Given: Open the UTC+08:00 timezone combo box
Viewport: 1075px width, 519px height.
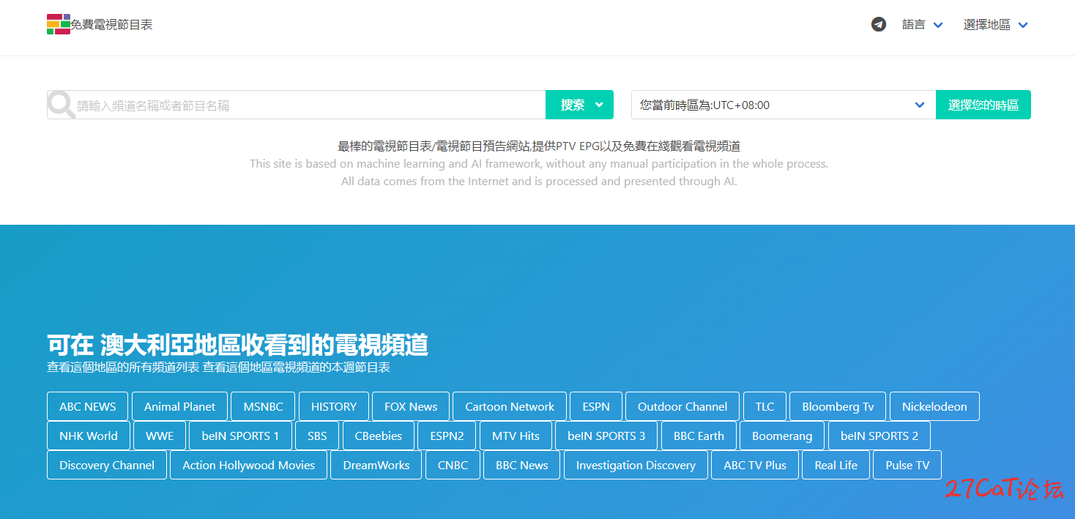Looking at the screenshot, I should 784,105.
